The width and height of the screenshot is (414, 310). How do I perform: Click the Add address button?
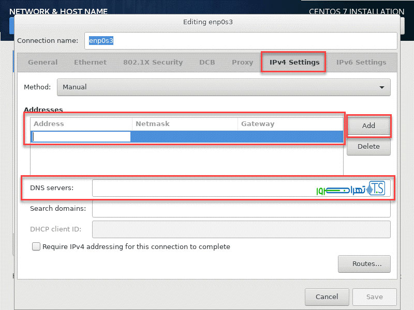pos(368,126)
